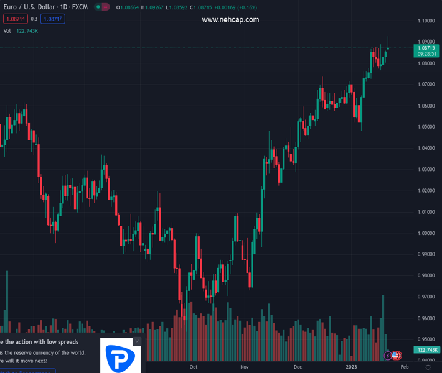Click the chart settings gear icon

(428, 368)
